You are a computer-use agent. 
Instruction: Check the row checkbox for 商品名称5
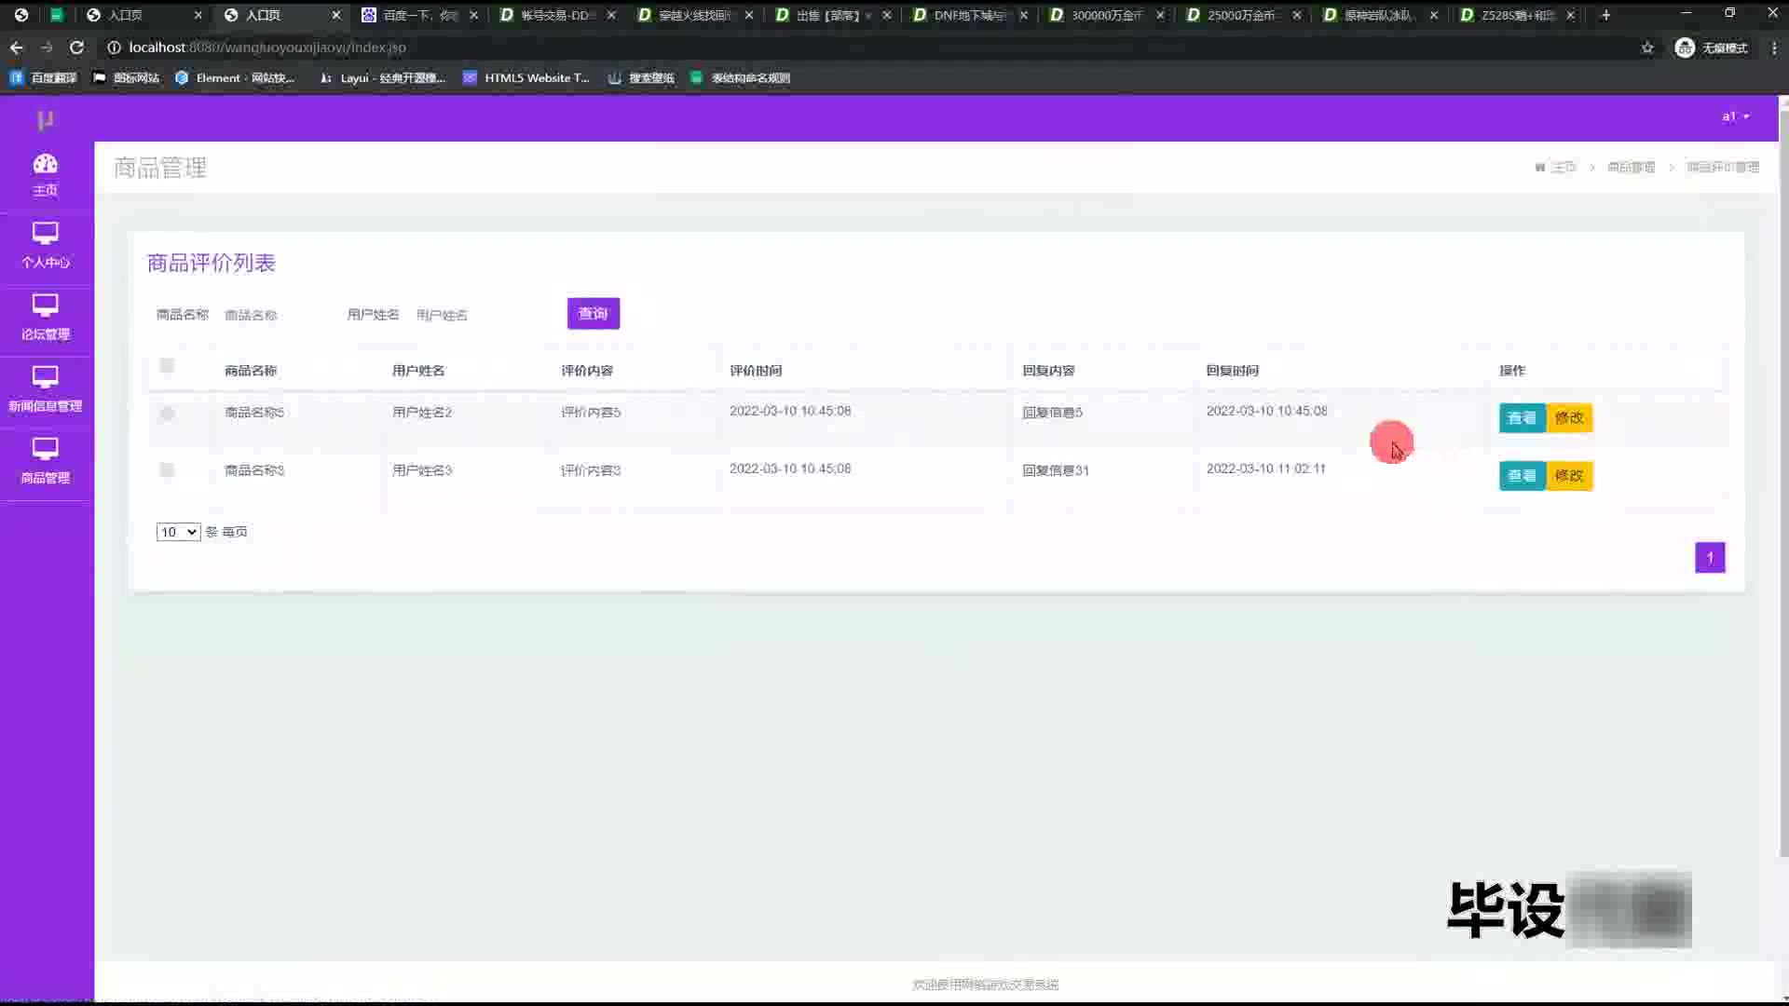point(167,413)
